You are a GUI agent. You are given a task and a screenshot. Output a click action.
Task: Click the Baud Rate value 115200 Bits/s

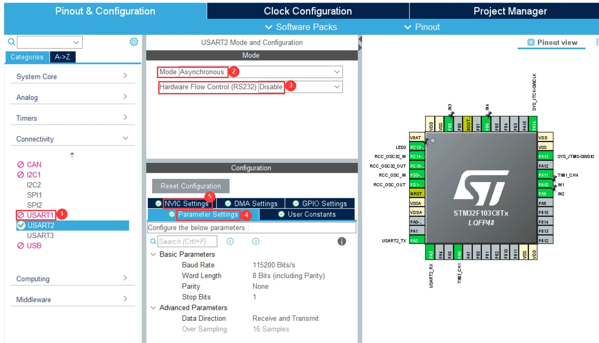click(x=274, y=265)
